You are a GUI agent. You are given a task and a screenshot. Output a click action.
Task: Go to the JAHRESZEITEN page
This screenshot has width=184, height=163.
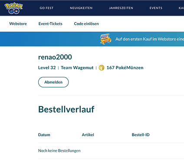(121, 8)
